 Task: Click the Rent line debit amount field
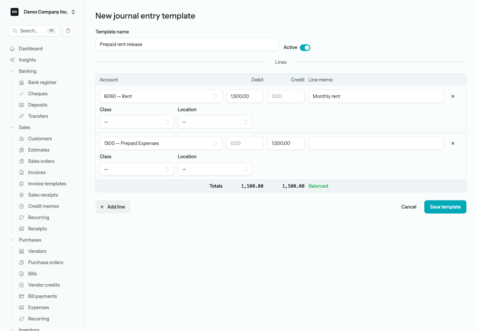[245, 96]
